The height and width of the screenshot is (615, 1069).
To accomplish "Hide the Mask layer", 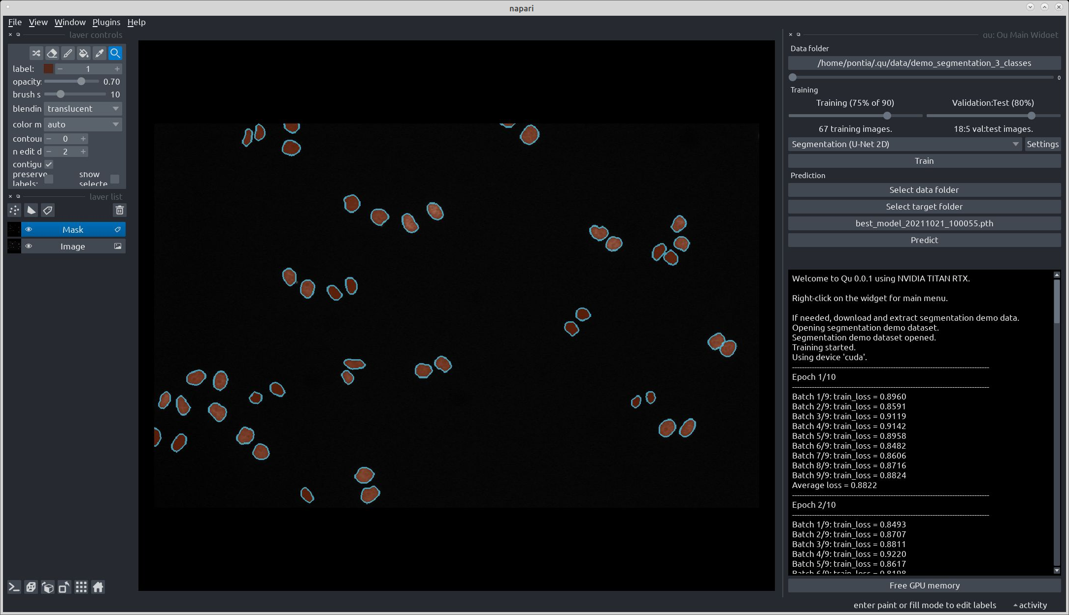I will pos(29,230).
